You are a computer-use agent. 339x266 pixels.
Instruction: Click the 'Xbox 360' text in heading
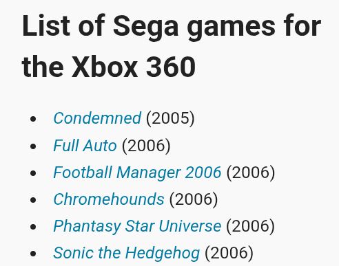[134, 67]
